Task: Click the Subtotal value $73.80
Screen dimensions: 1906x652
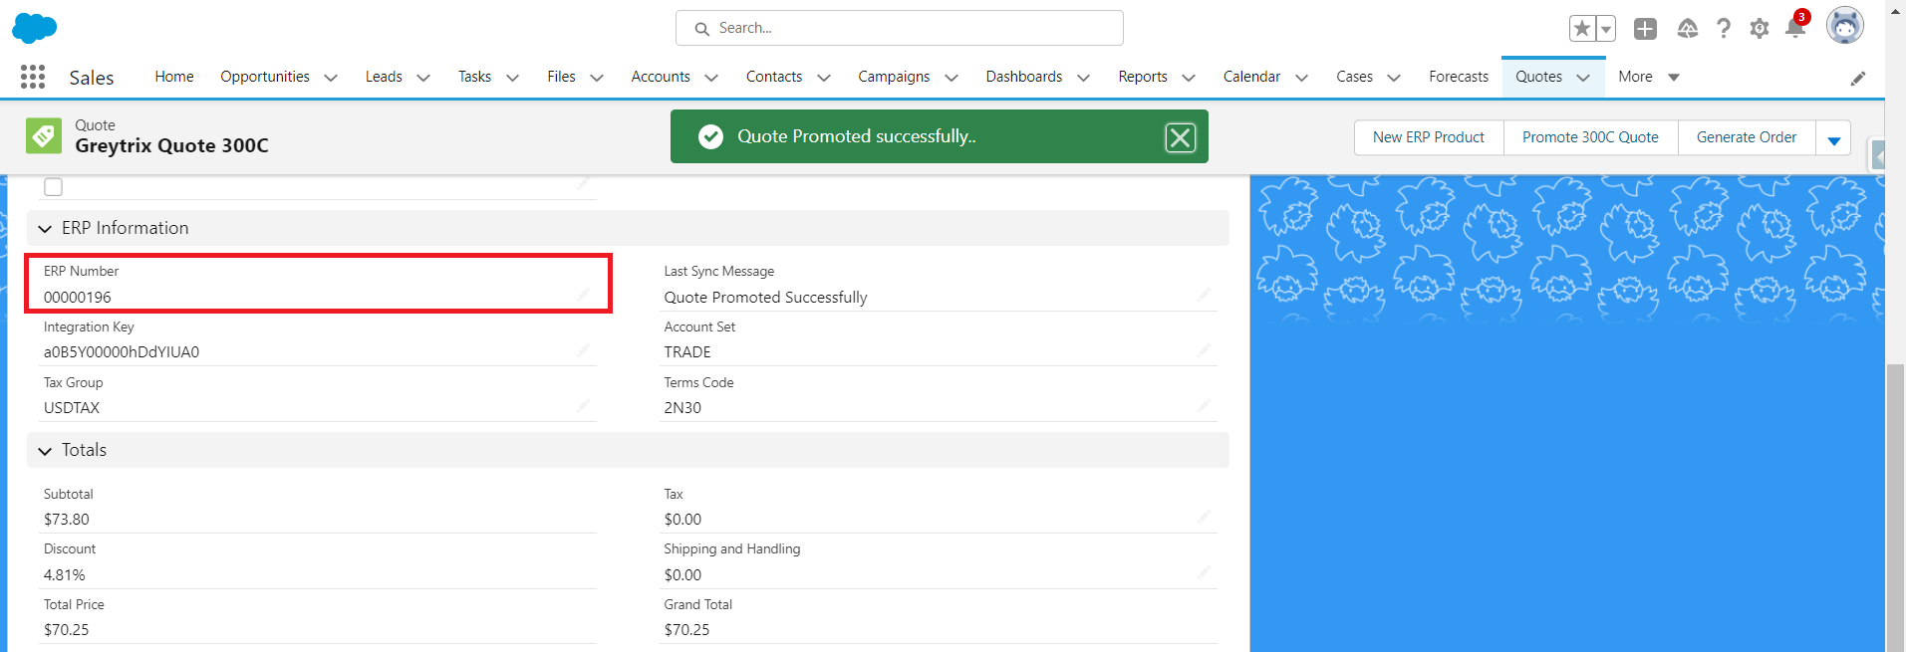Action: coord(67,520)
